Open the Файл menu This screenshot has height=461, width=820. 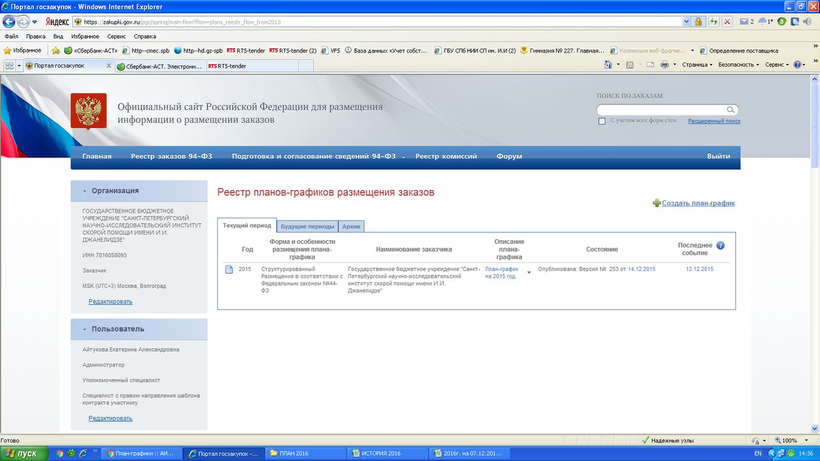tap(11, 36)
